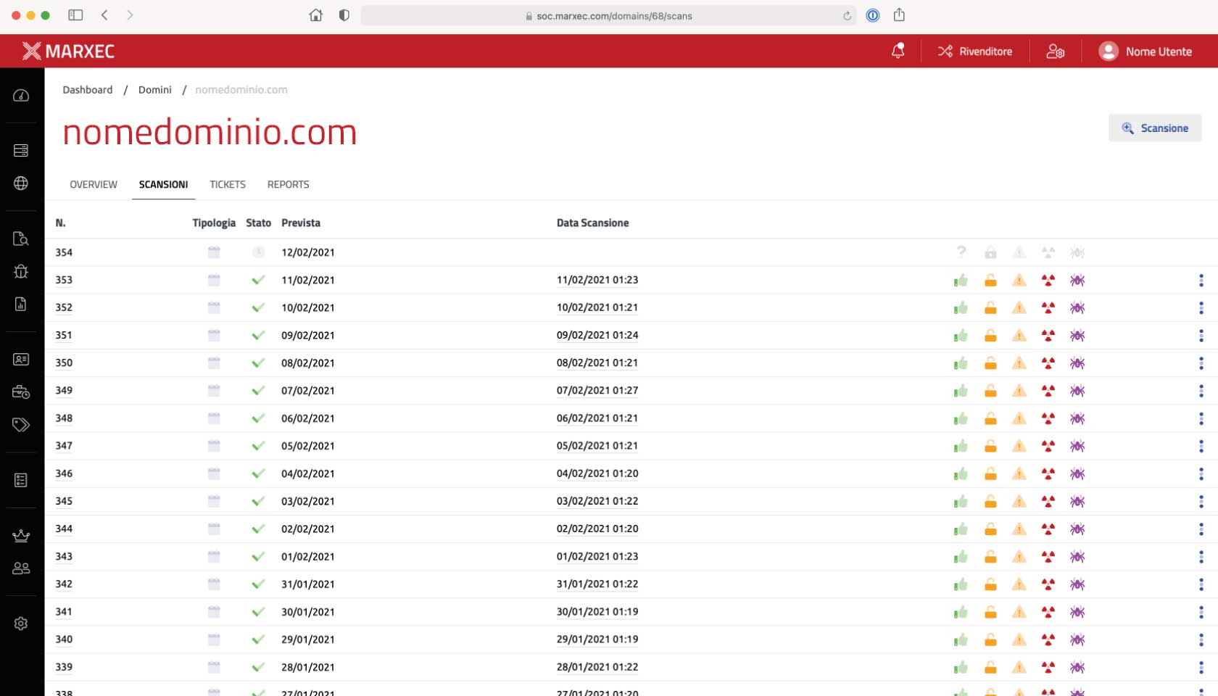Open the briefcase icon in sidebar

point(21,392)
